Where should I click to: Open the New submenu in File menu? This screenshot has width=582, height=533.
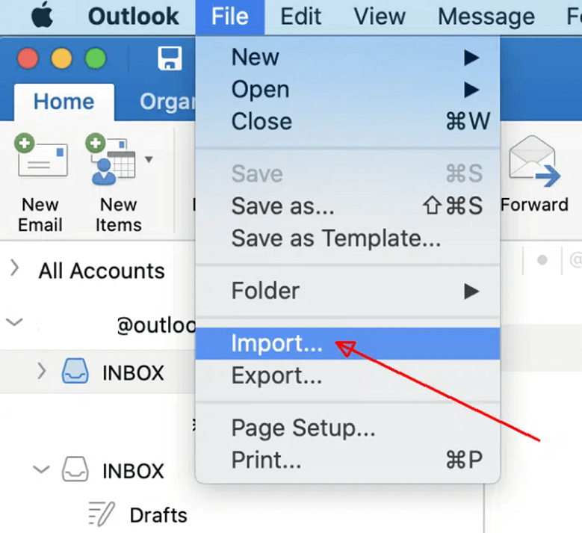(x=347, y=58)
